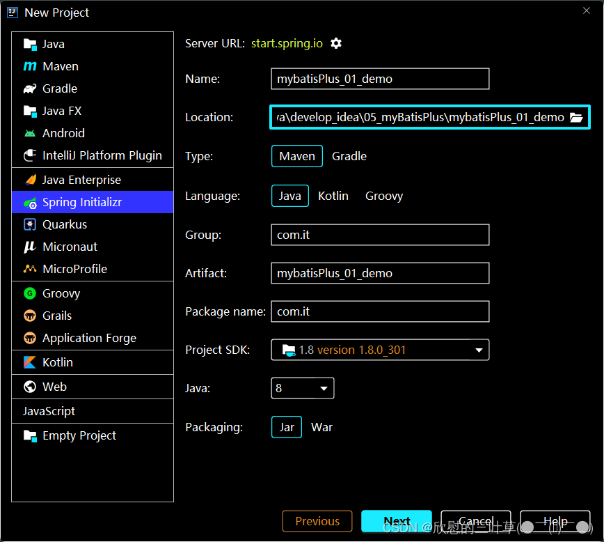Click the Grails icon
604x542 pixels.
click(30, 316)
